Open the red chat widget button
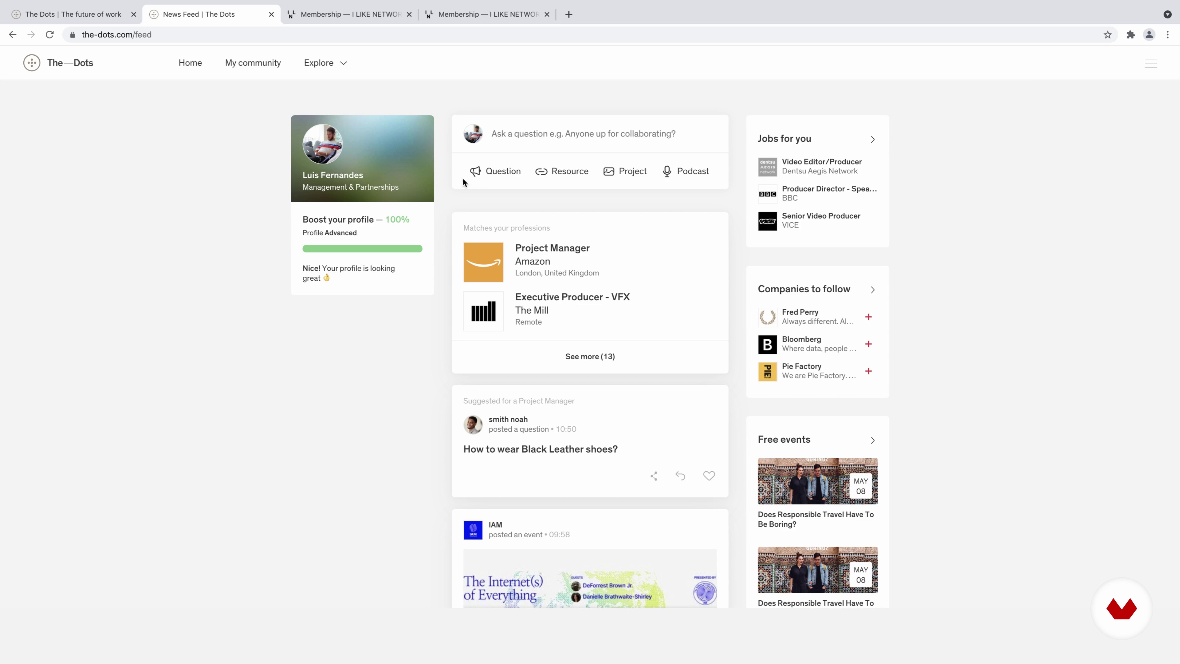The height and width of the screenshot is (664, 1180). point(1121,609)
